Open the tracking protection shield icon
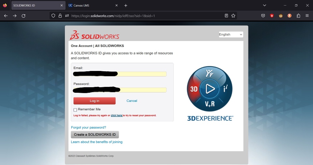This screenshot has width=313, height=165. [53, 16]
